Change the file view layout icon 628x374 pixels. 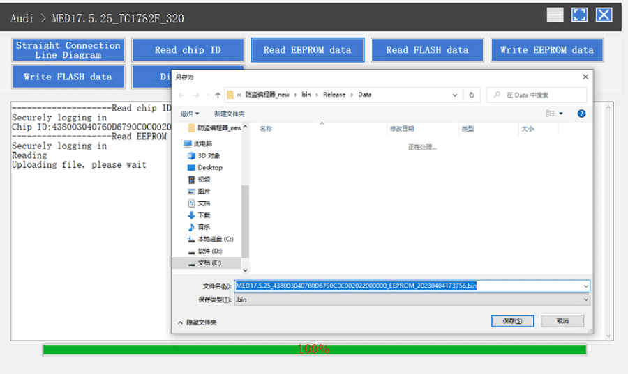(x=550, y=114)
